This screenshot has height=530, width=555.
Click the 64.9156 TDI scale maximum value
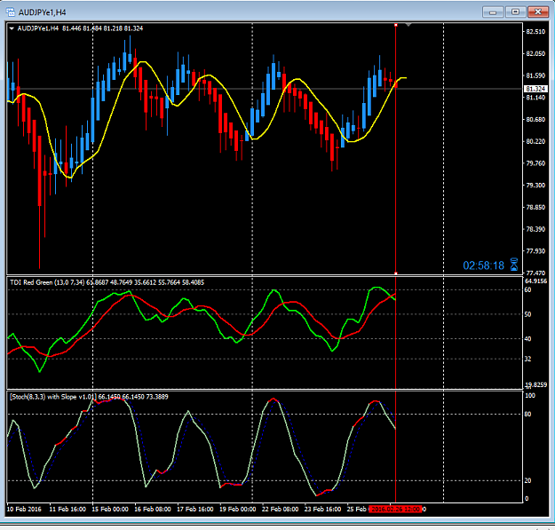[535, 281]
